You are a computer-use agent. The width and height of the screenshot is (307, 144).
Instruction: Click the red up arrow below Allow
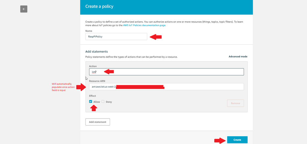(x=94, y=108)
